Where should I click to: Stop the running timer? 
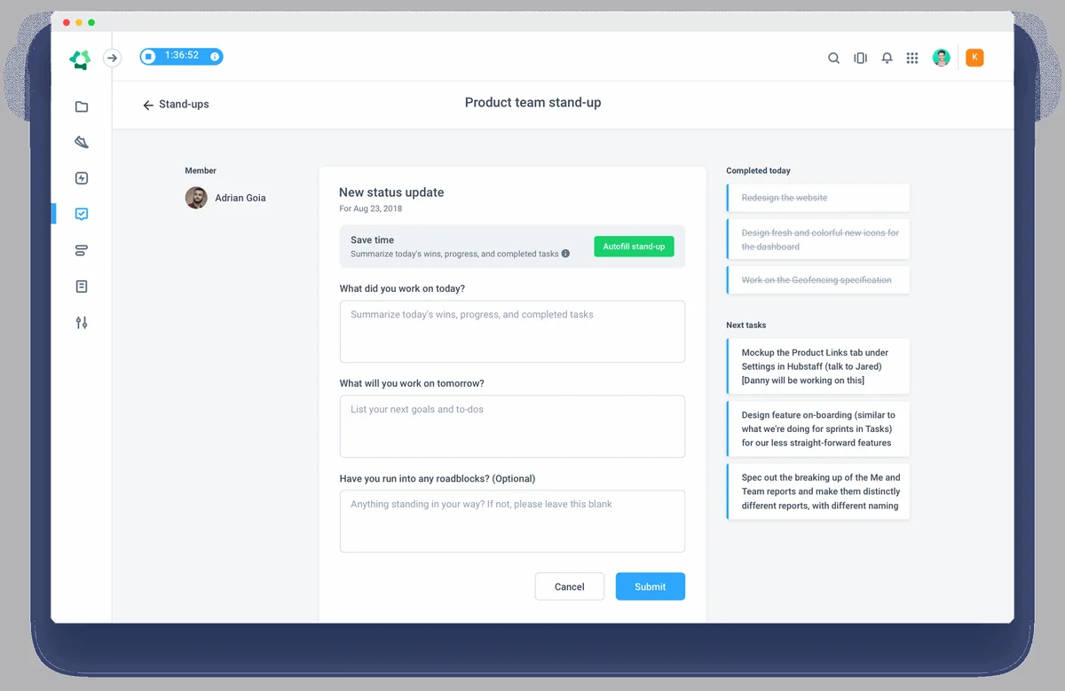click(149, 57)
